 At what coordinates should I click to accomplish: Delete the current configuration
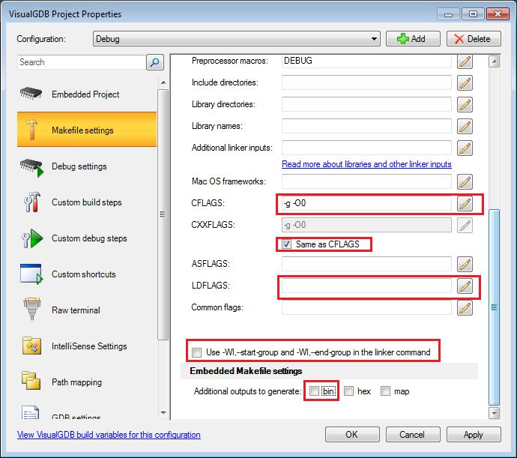click(474, 39)
